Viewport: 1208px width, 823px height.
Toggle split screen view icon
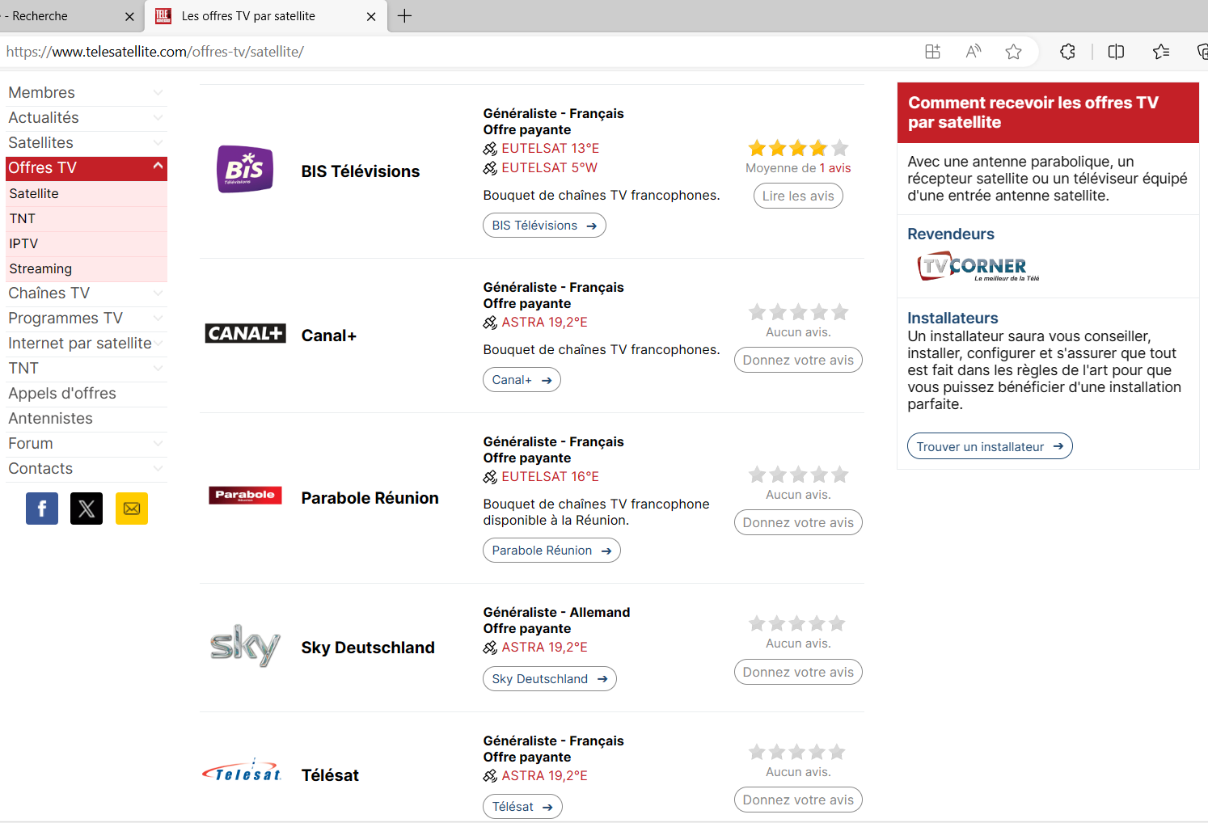point(1116,52)
